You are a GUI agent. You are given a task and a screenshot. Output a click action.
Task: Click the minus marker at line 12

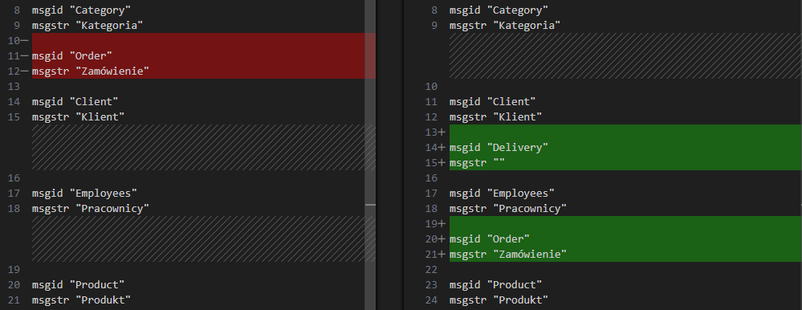click(x=25, y=71)
